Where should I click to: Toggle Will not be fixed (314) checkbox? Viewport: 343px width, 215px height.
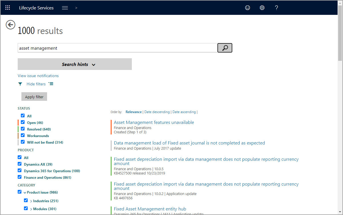tap(23, 142)
